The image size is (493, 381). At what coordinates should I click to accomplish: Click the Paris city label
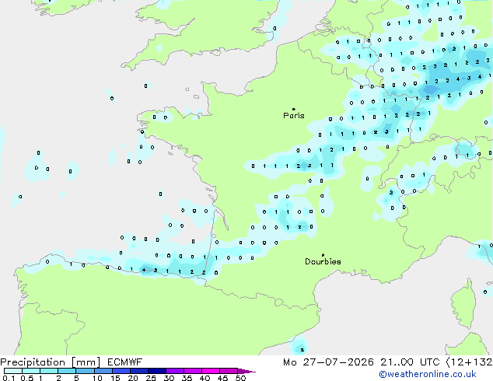point(294,116)
